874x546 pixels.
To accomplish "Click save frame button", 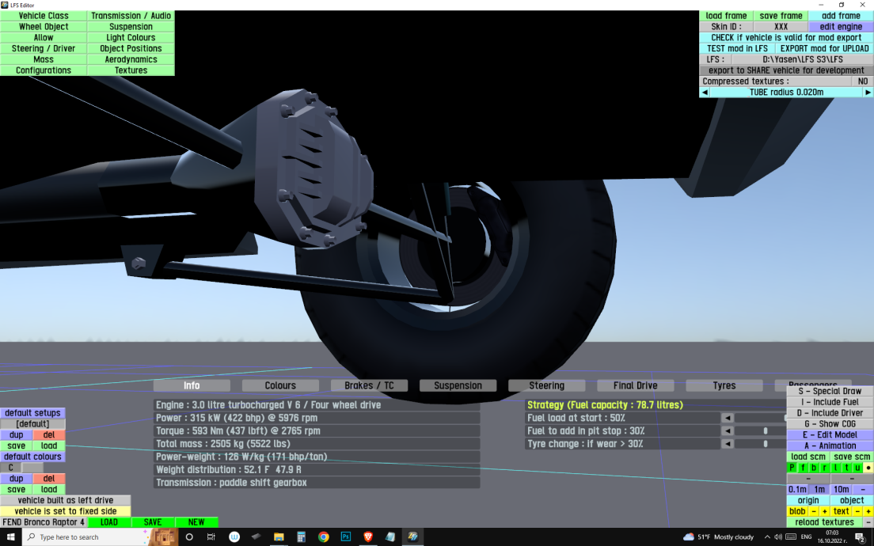I will tap(781, 16).
